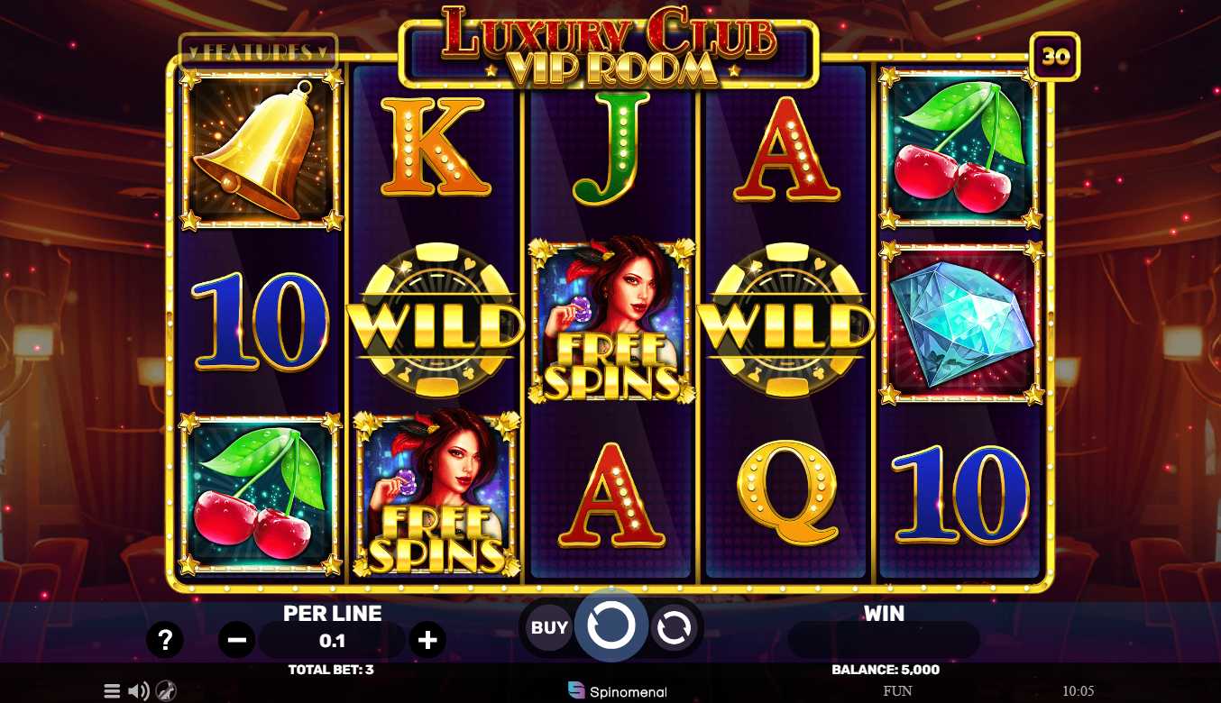Open the hamburger menu icon
The width and height of the screenshot is (1221, 703).
112,691
